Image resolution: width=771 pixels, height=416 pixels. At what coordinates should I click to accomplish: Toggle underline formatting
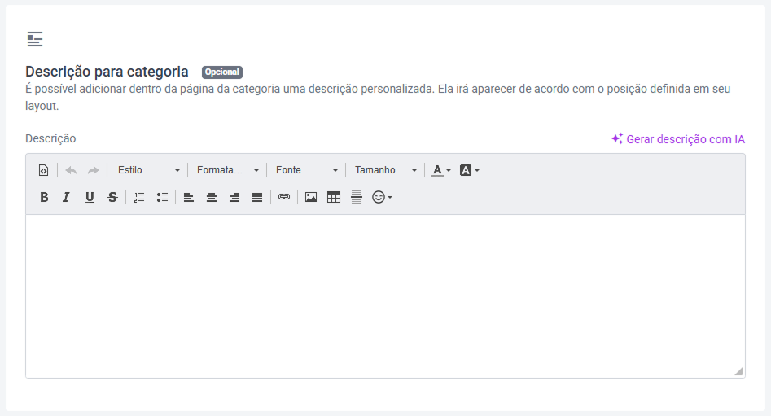tap(90, 197)
